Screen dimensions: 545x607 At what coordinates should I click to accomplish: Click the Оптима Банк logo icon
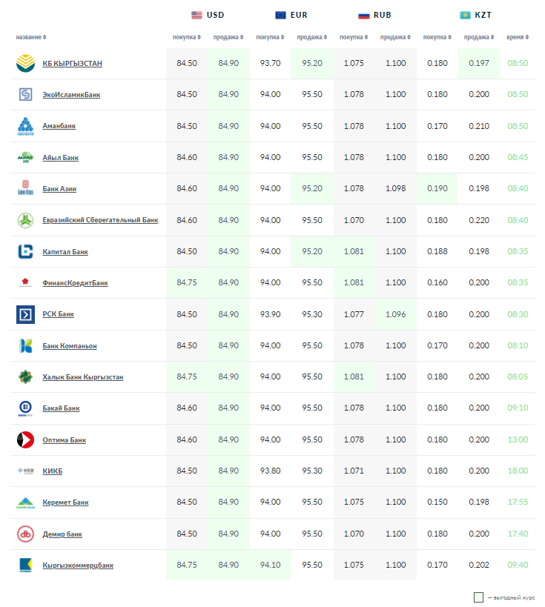[x=25, y=440]
